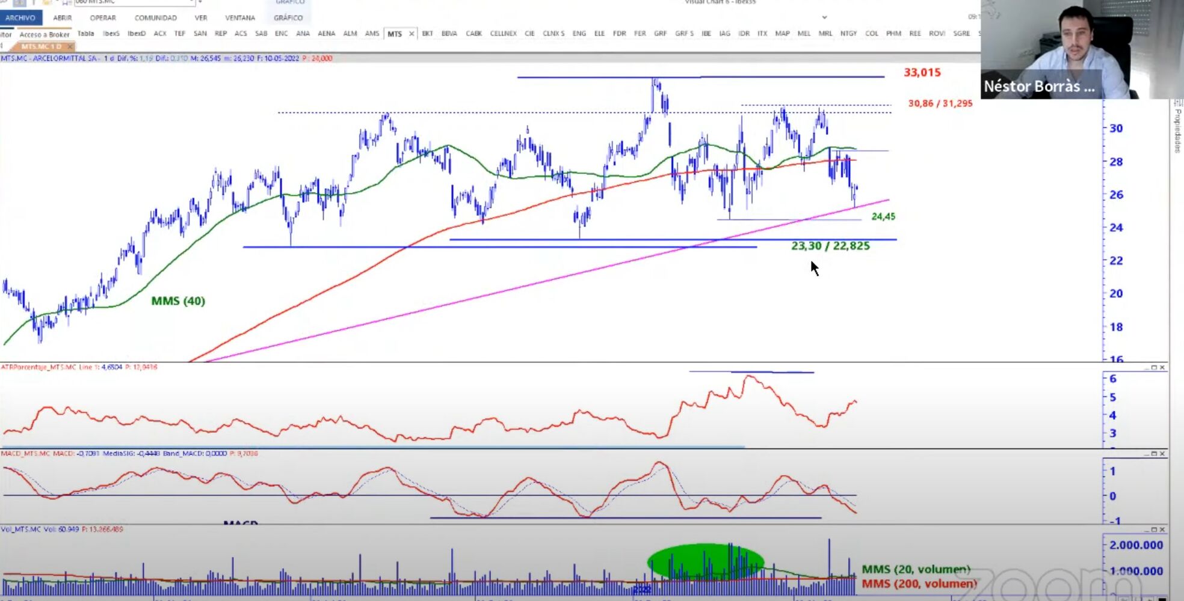
Task: Open the CABK ticker tab
Action: tap(474, 34)
